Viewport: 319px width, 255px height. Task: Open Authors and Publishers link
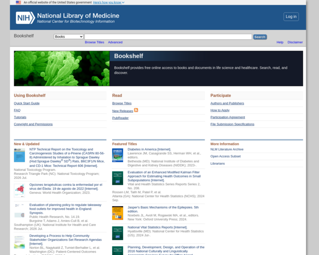point(227,103)
